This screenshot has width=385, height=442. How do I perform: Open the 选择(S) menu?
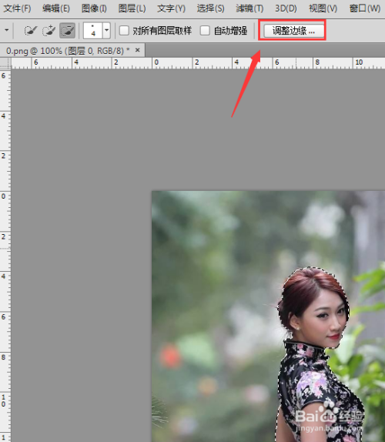point(210,8)
